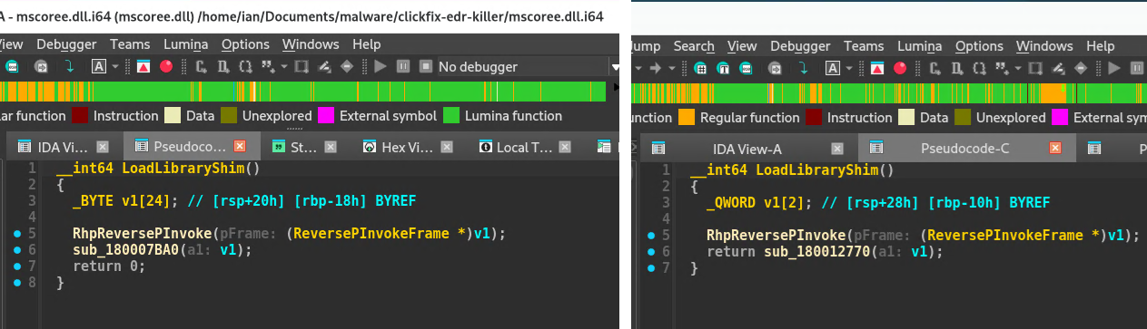Screen dimensions: 1147x329
Task: Click C-shaped structure icon in right window
Action: click(x=935, y=68)
